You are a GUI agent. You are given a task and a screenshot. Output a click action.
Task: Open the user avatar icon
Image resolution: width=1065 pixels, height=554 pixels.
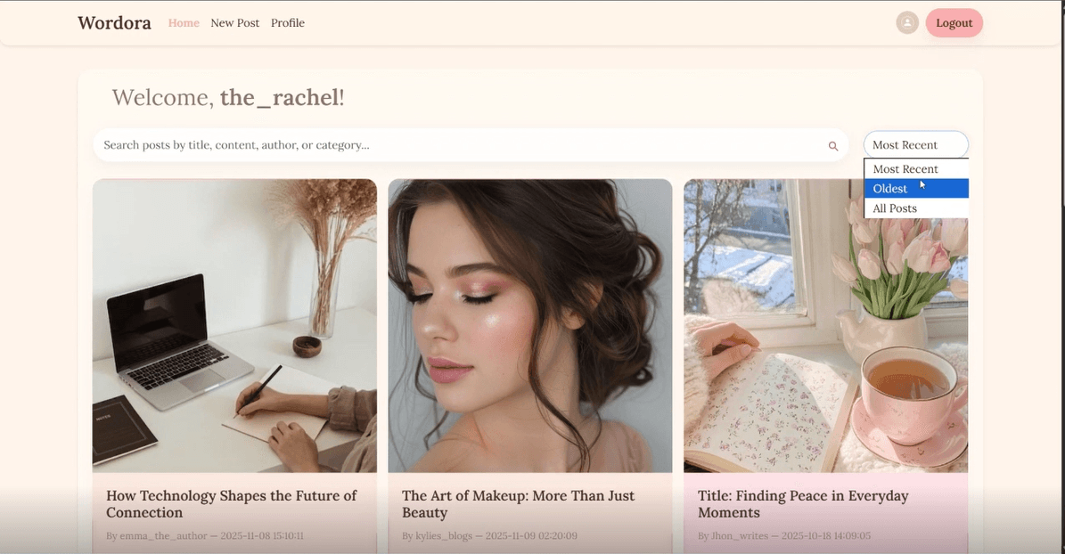tap(906, 22)
